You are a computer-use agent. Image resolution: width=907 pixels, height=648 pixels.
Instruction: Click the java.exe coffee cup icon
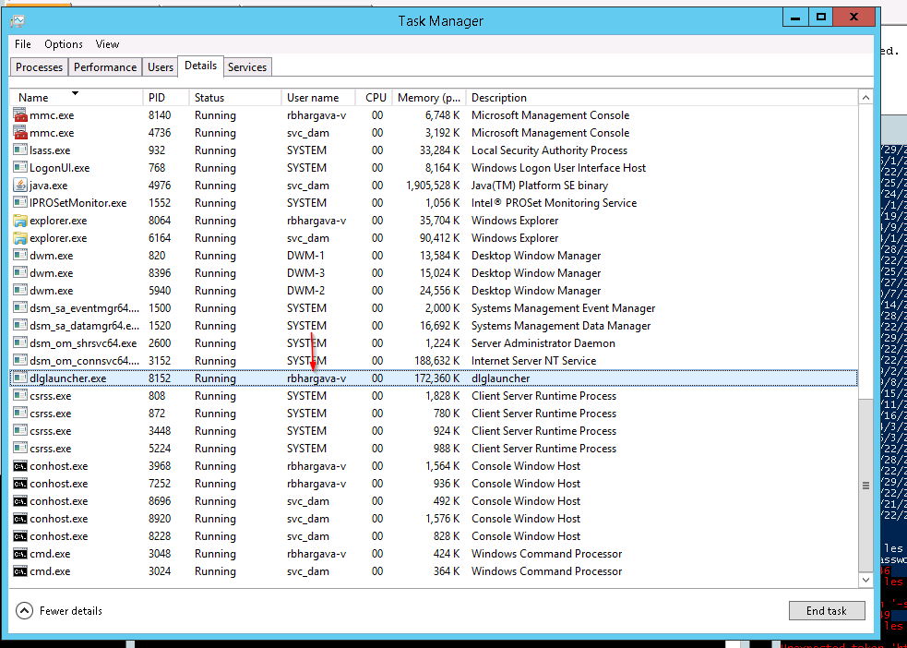pos(20,186)
